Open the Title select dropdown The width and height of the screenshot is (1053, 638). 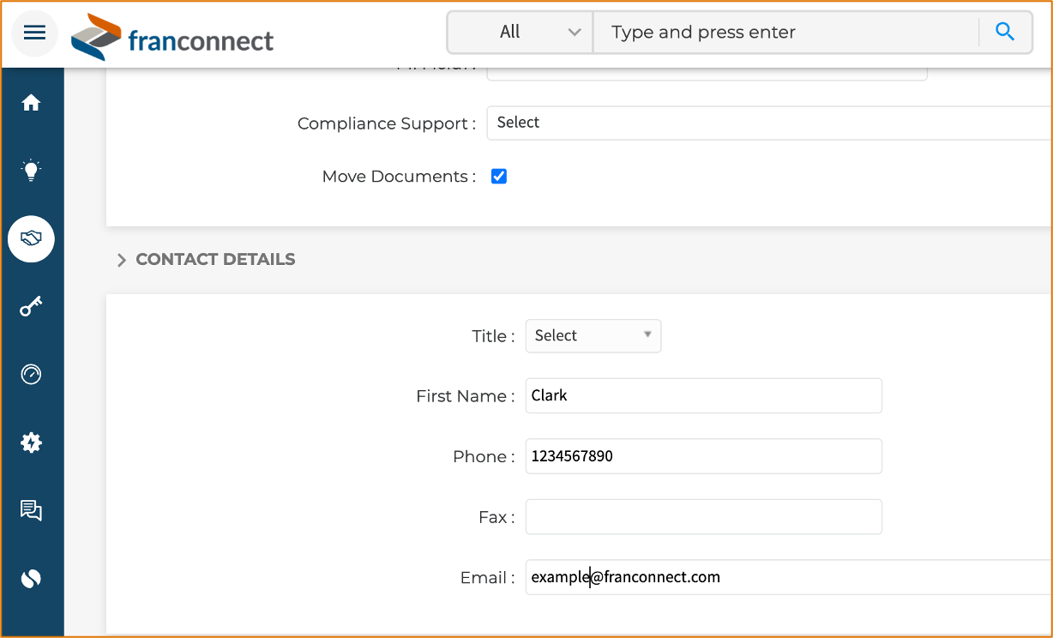click(593, 336)
